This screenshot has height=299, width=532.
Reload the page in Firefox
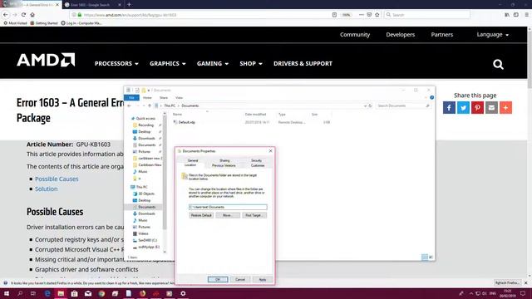pyautogui.click(x=23, y=15)
